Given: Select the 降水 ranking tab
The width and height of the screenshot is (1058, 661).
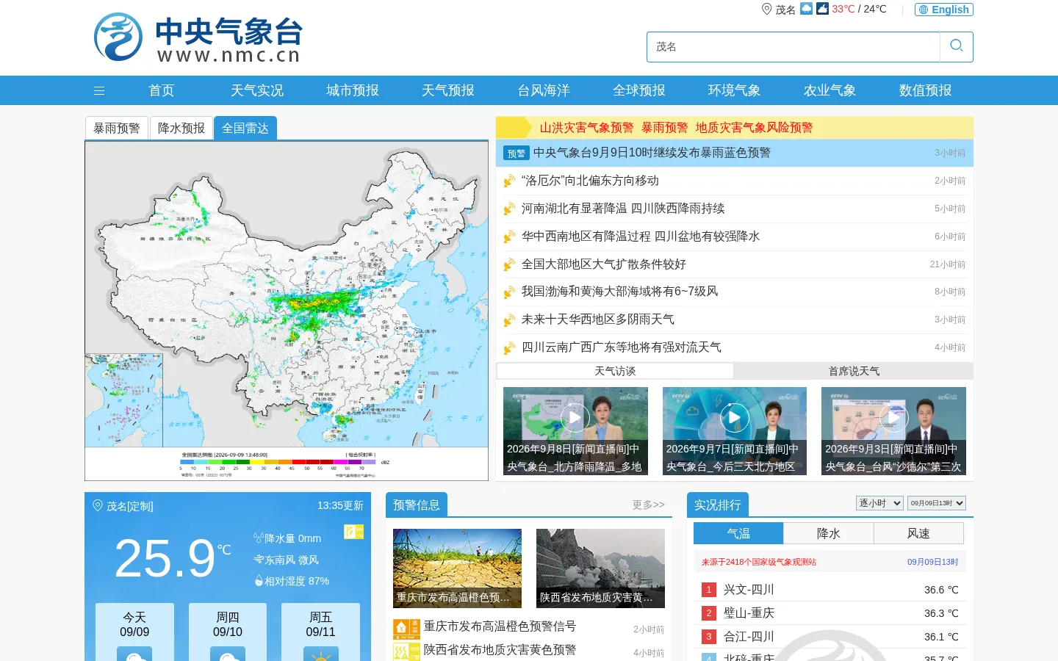Looking at the screenshot, I should click(829, 533).
